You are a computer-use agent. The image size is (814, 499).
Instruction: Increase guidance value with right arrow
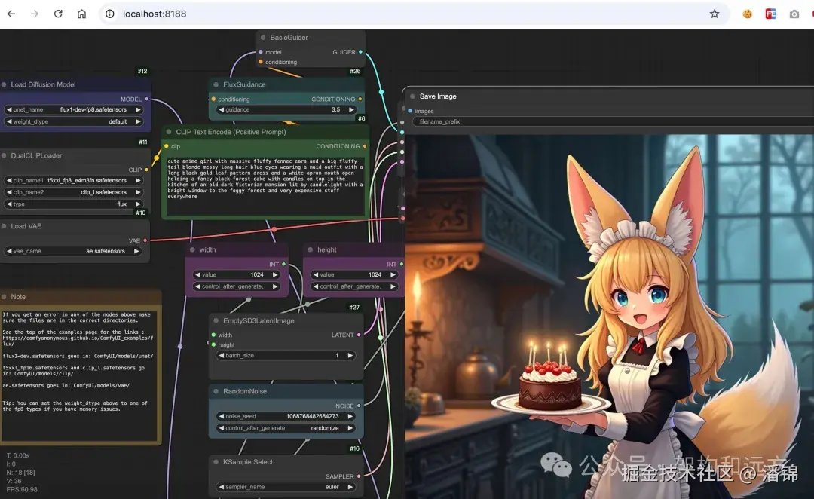point(351,109)
